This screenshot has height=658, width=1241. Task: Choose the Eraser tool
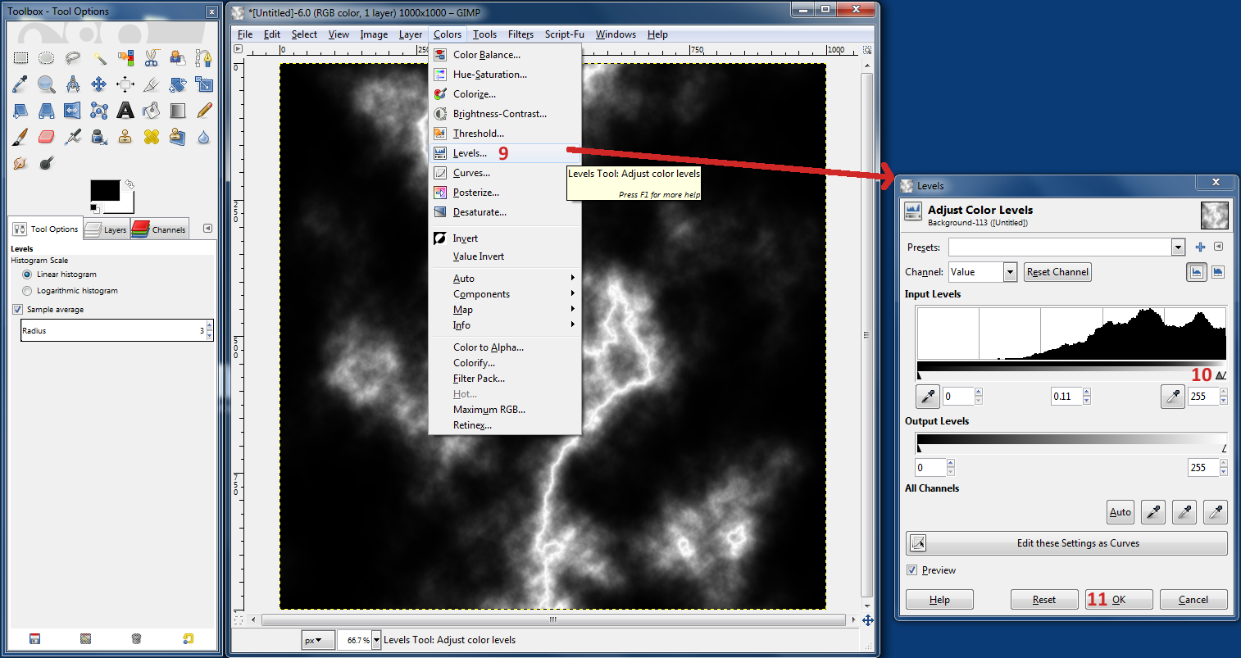[x=46, y=137]
